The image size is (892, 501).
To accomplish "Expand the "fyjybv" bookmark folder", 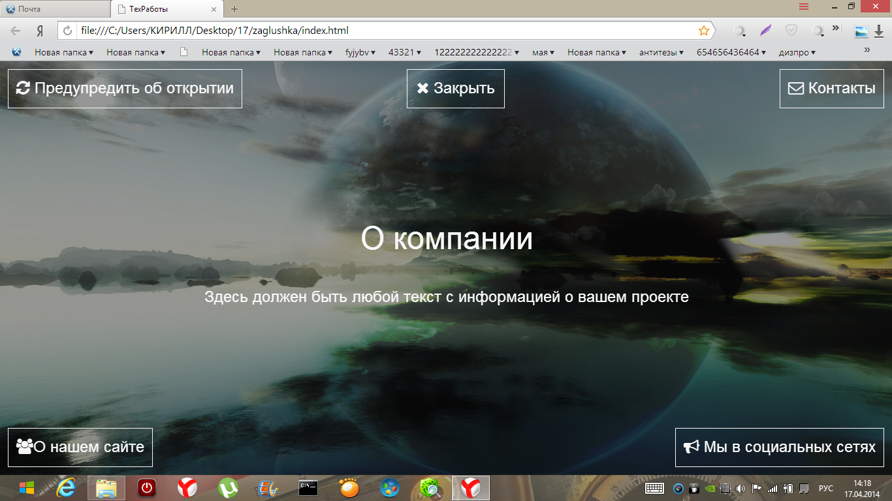I will click(x=360, y=52).
